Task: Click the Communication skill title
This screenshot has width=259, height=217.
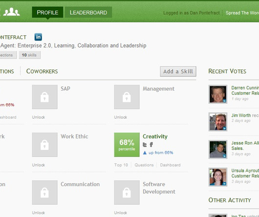Action: 80,184
